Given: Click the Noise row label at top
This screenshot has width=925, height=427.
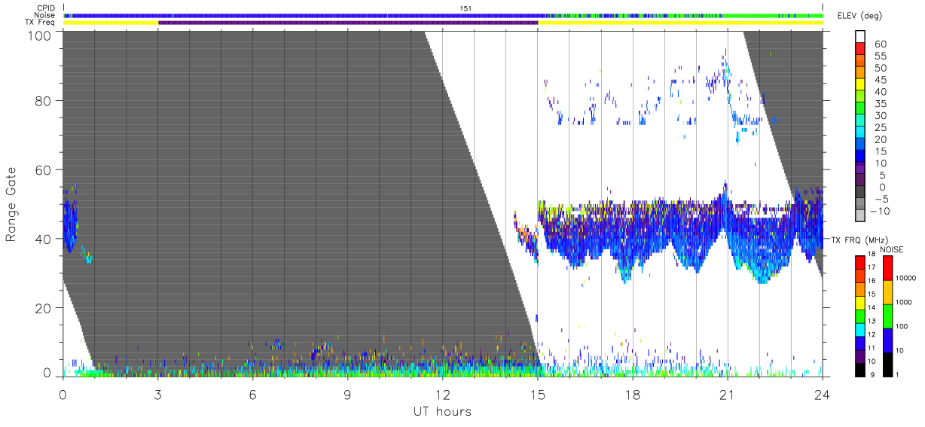Looking at the screenshot, I should point(44,15).
